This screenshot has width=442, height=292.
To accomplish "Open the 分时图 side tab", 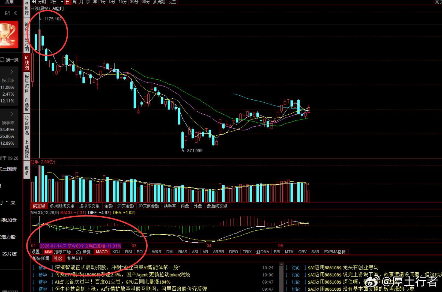I will (27, 44).
